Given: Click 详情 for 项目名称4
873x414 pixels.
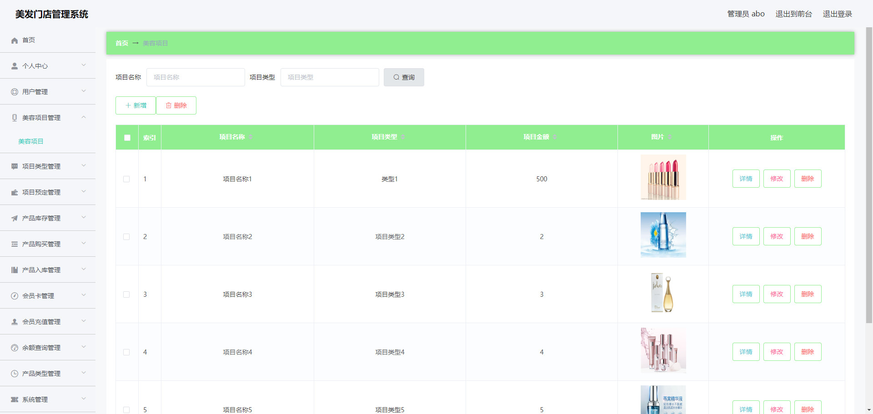Looking at the screenshot, I should (746, 352).
